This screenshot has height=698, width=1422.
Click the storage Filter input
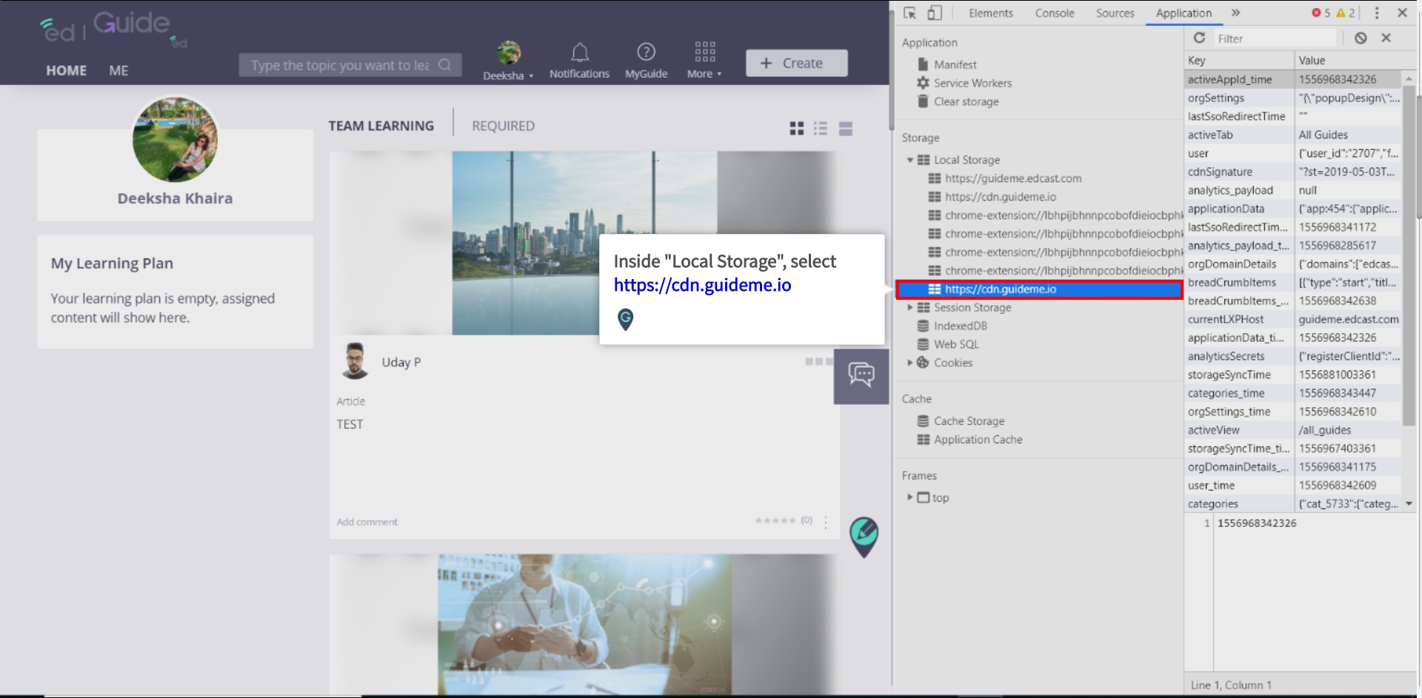pos(1275,38)
